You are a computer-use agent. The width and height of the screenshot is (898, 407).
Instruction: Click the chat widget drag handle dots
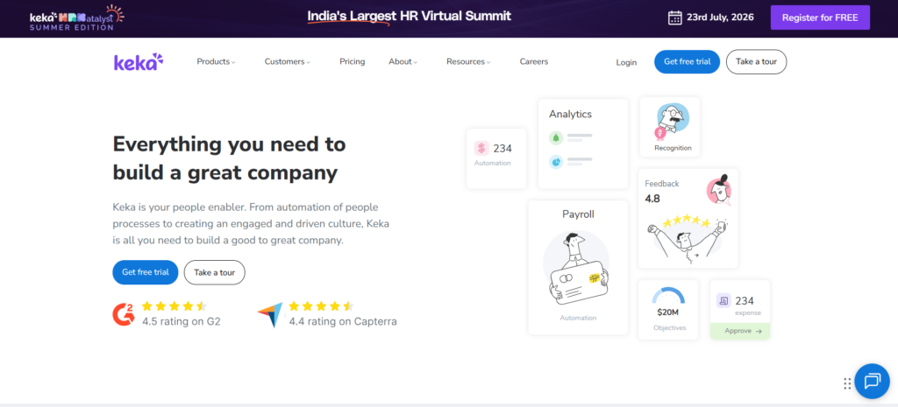847,383
